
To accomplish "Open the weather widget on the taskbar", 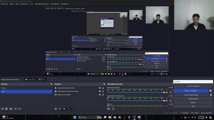I will click(x=8, y=117).
